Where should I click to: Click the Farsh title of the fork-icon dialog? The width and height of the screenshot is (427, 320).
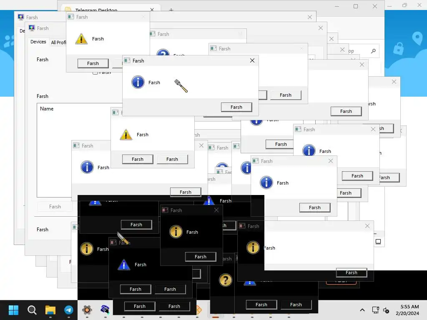[138, 61]
